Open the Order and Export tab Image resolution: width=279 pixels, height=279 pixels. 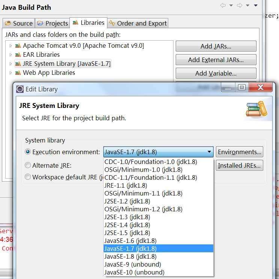point(138,23)
